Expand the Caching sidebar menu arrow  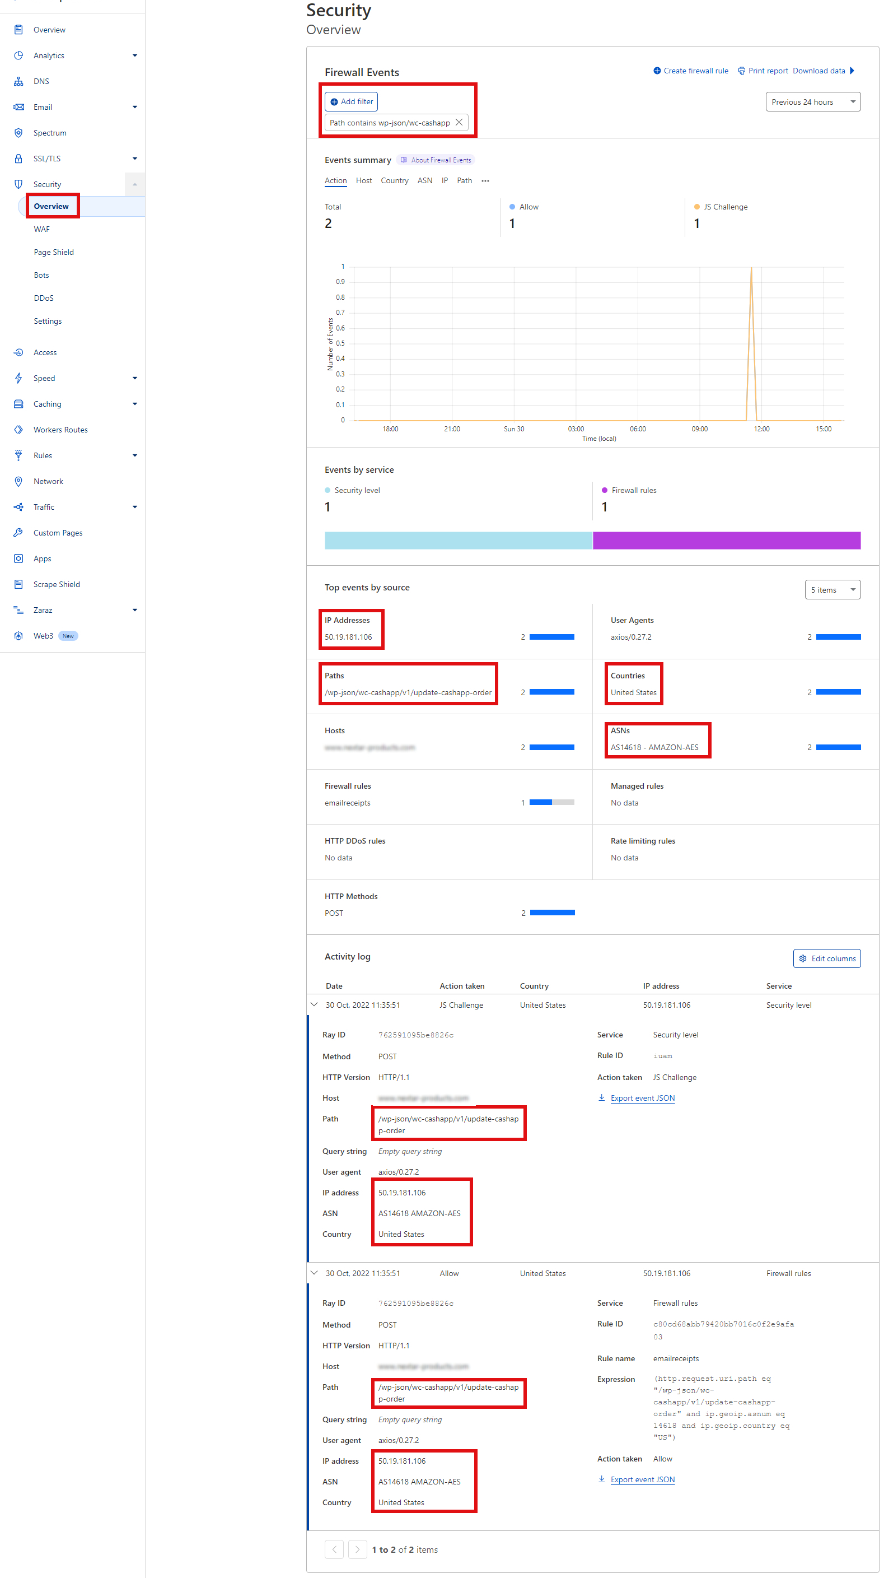[135, 404]
